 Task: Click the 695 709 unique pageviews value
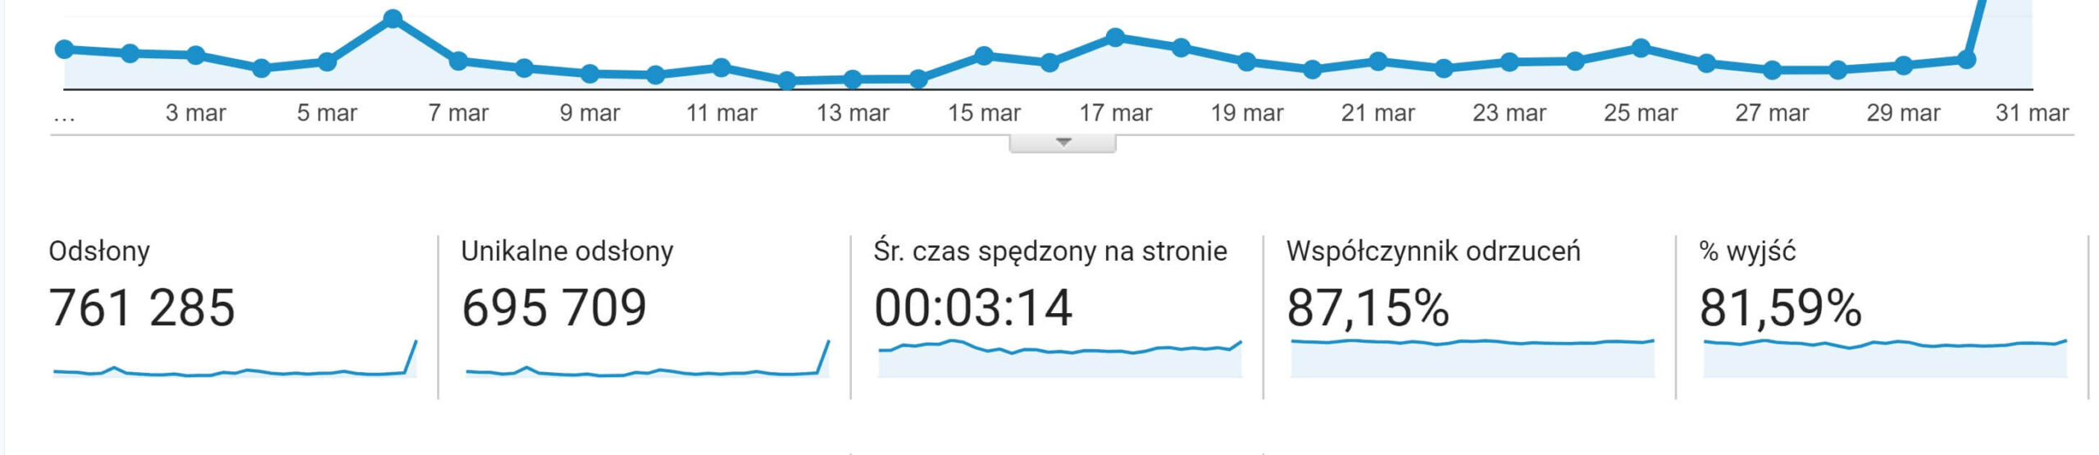(554, 308)
